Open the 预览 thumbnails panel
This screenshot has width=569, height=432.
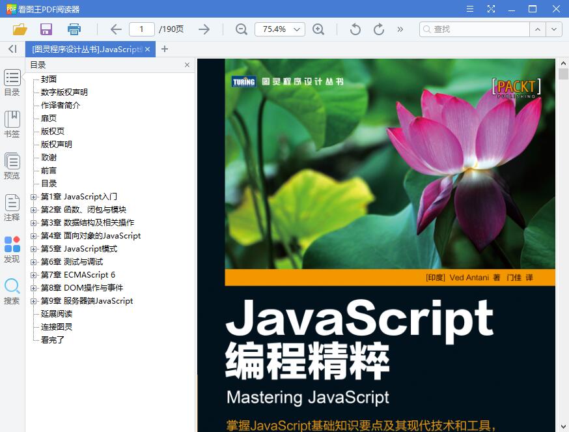click(x=12, y=166)
